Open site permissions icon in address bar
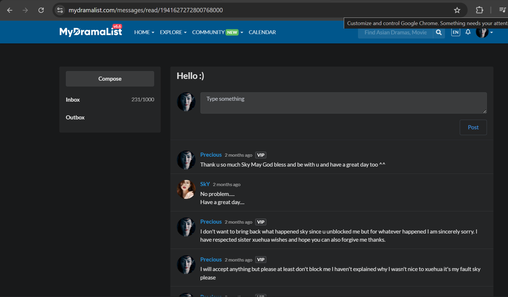This screenshot has height=297, width=508. click(60, 10)
